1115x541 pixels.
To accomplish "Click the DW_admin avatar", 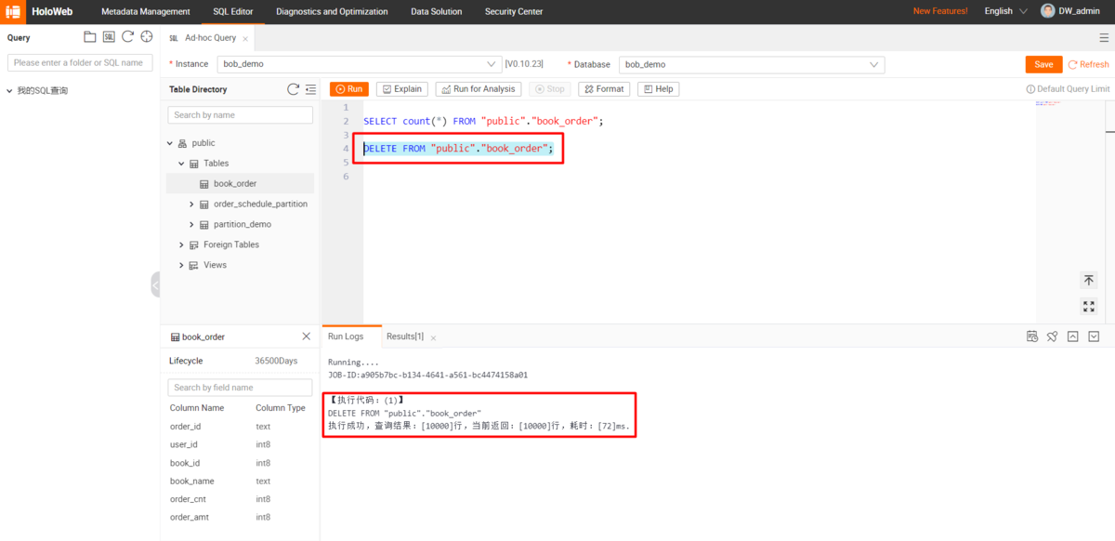I will point(1048,11).
